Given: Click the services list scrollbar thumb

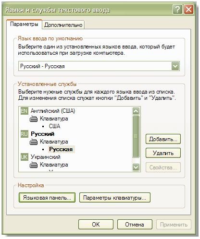Looking at the screenshot, I should click(136, 136).
